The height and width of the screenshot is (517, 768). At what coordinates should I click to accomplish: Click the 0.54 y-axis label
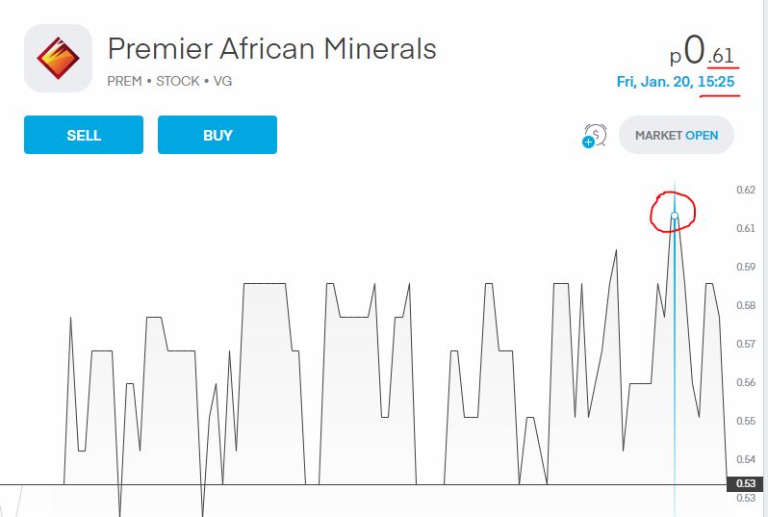(x=746, y=459)
